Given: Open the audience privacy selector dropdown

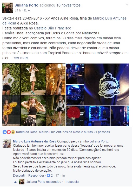Looking at the screenshot, I should [x=27, y=10].
